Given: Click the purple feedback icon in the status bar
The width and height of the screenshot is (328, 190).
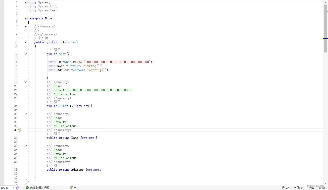Looking at the screenshot, I should pos(17,187).
